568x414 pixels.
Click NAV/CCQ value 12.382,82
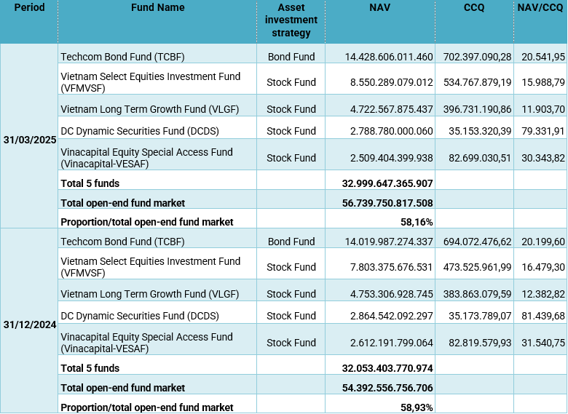click(x=541, y=294)
